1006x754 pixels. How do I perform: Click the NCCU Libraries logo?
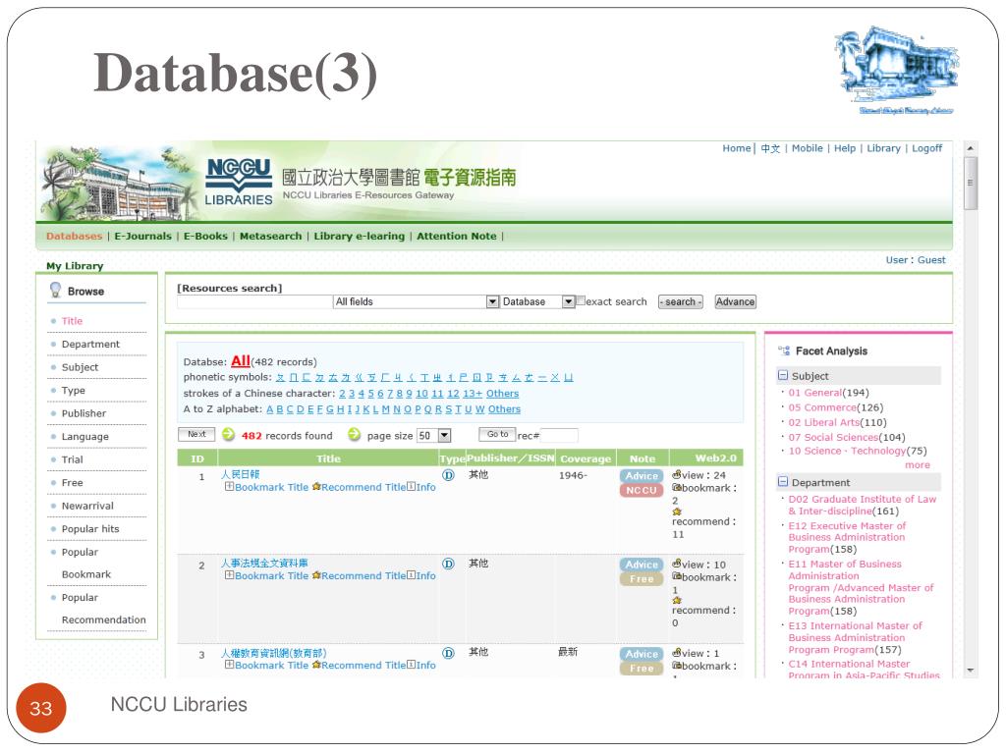(239, 182)
